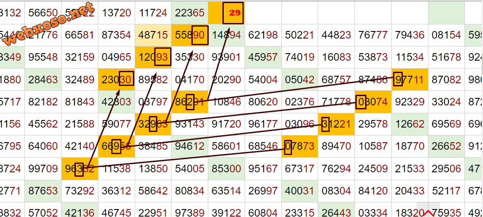Image resolution: width=483 pixels, height=217 pixels.
Task: Select the cell 54004
Action: point(263,80)
